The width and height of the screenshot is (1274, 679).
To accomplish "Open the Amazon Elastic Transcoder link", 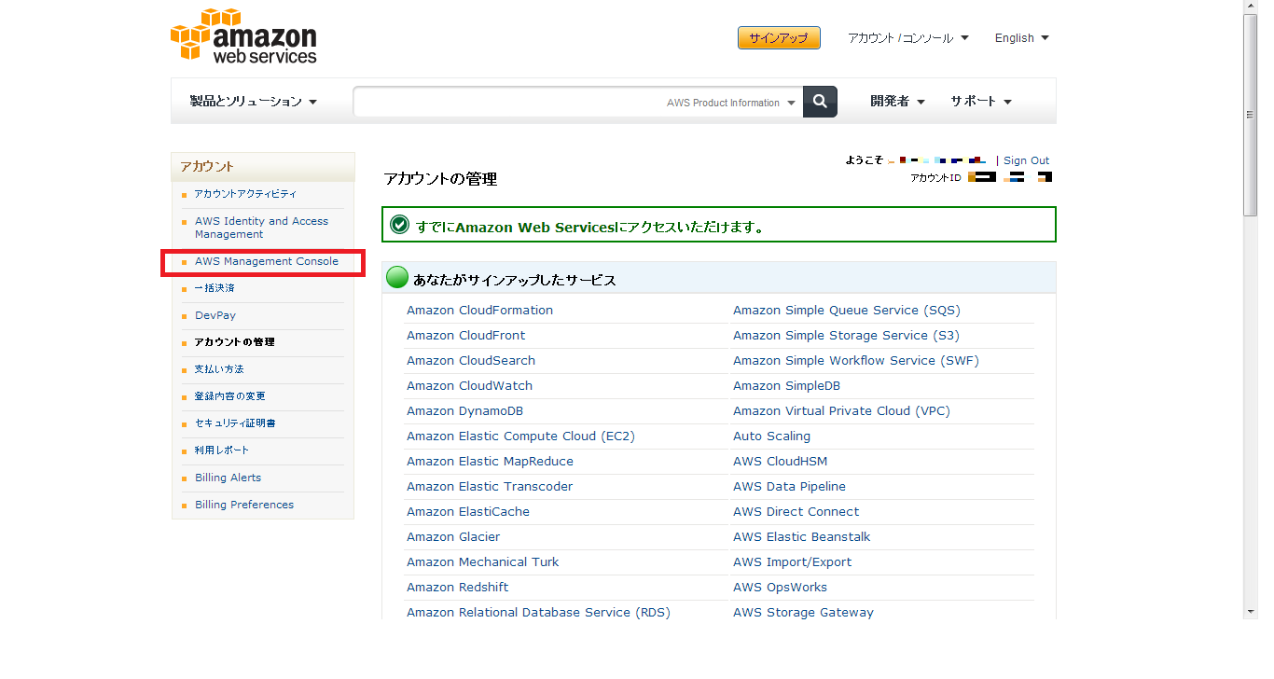I will click(x=490, y=487).
